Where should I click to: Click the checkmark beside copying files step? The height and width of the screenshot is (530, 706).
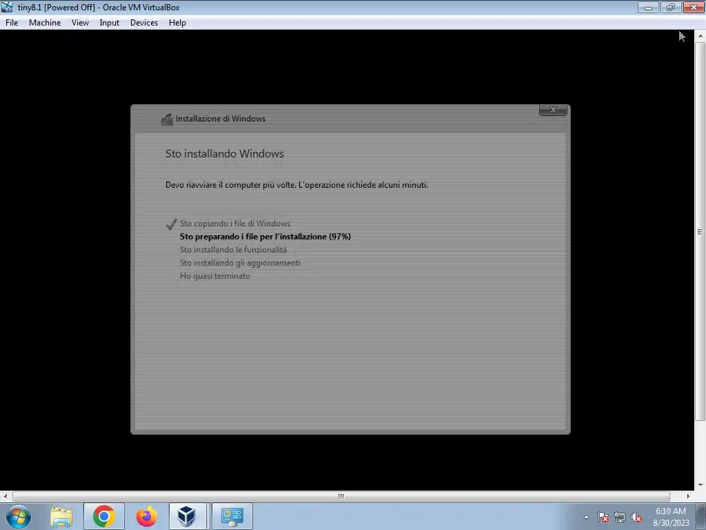click(x=171, y=224)
